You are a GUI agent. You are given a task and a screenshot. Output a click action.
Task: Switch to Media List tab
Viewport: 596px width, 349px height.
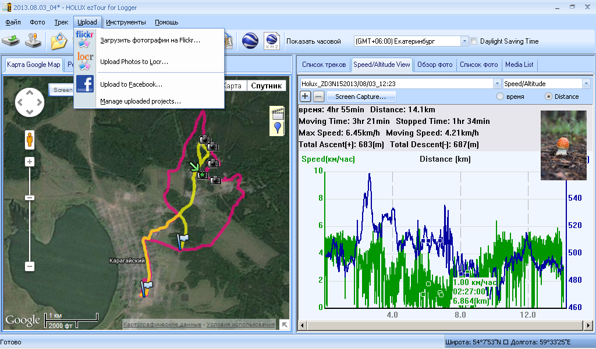pos(519,65)
